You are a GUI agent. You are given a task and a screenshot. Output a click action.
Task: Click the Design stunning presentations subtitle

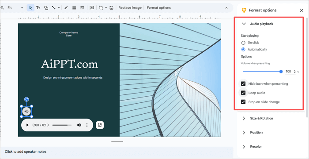tap(73, 78)
